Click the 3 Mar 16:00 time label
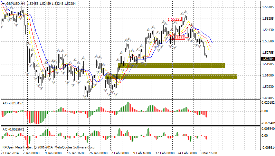The height and width of the screenshot is (156, 275). pyautogui.click(x=208, y=153)
